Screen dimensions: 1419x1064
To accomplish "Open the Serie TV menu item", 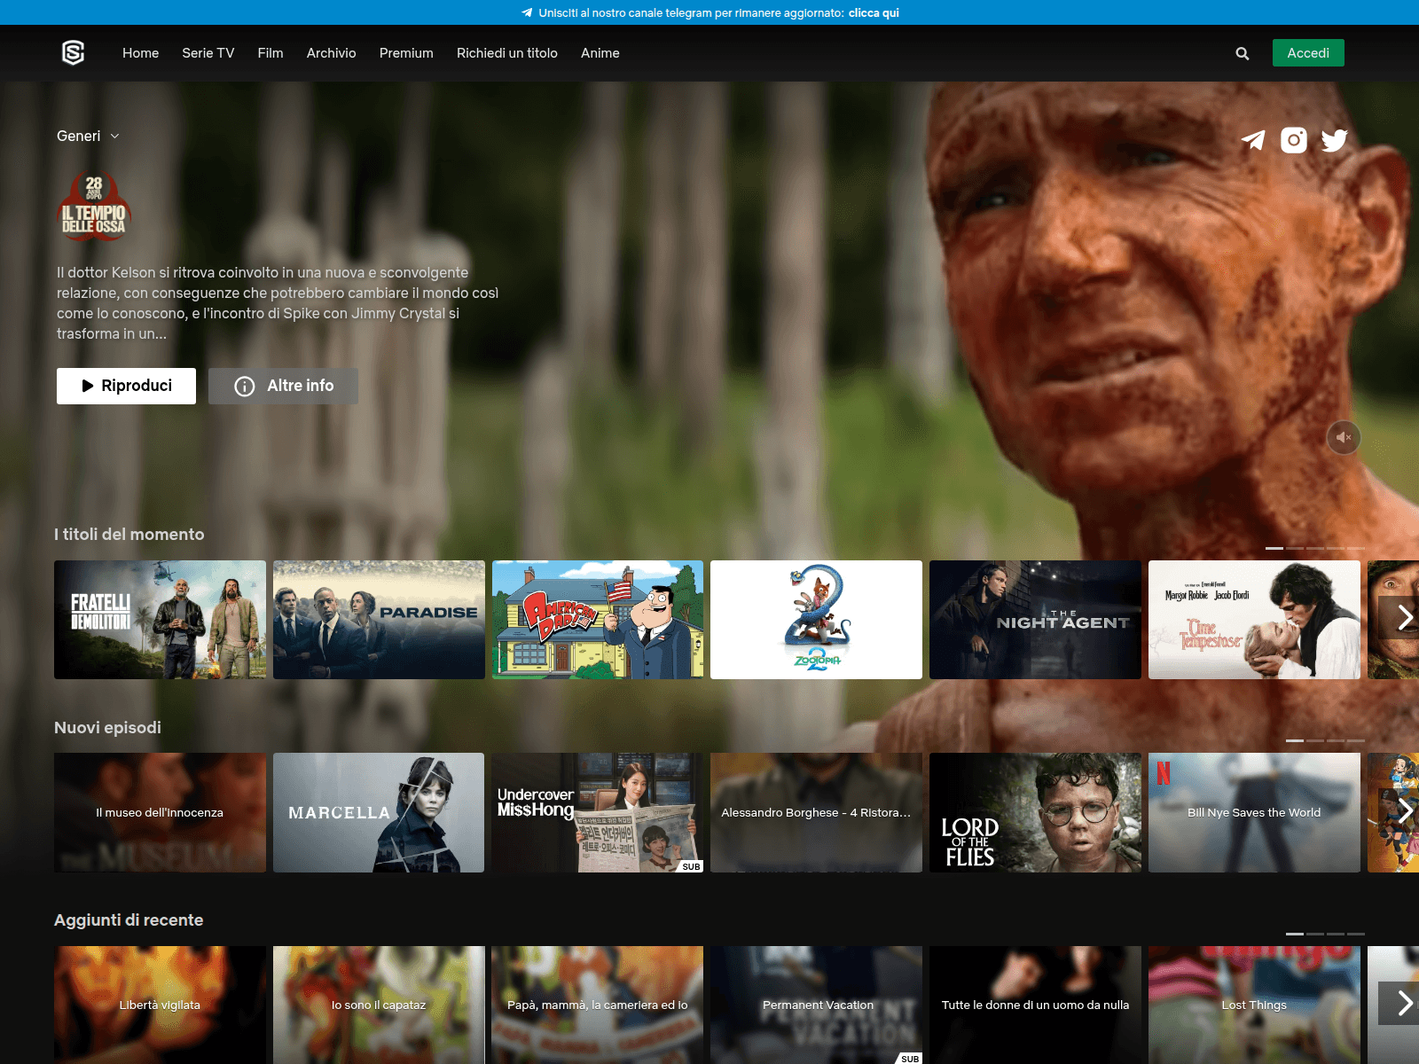I will [208, 53].
